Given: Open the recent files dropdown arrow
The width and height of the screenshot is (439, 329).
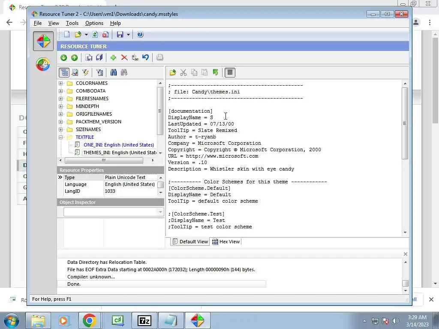Looking at the screenshot, I should [x=86, y=34].
